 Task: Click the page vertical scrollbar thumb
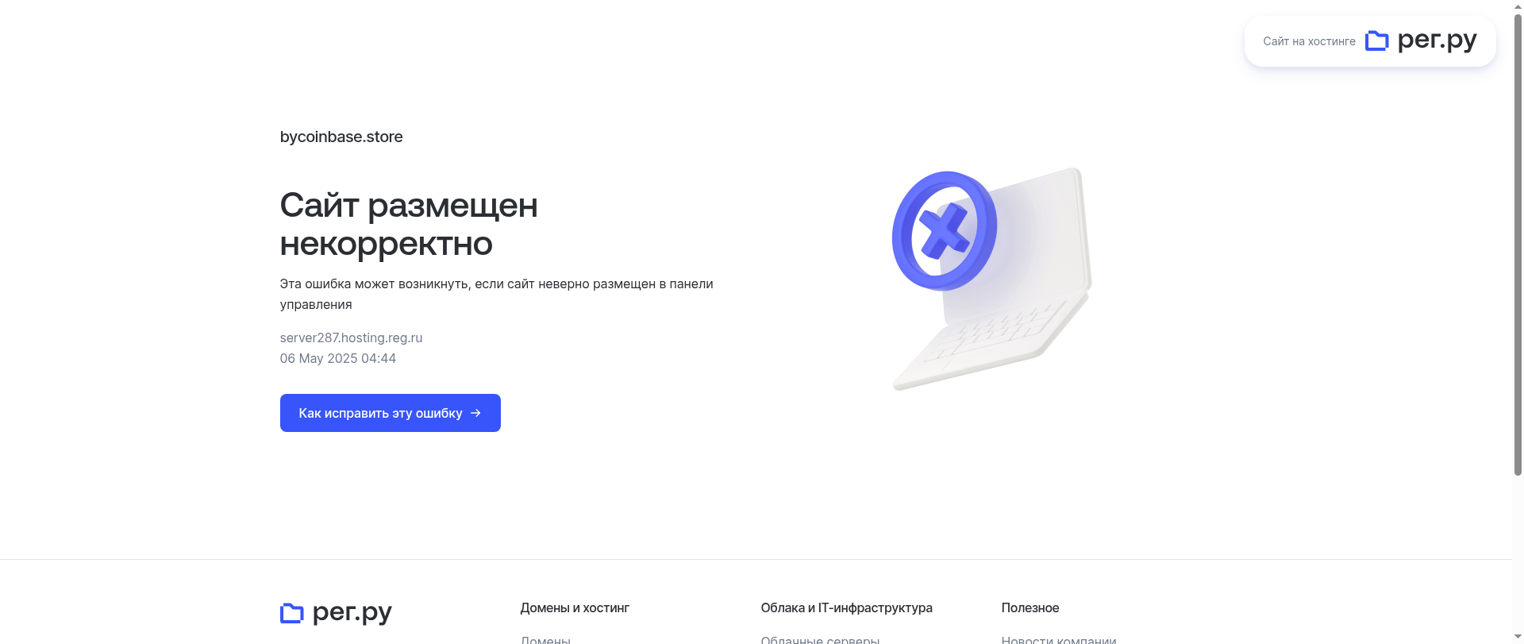point(1518,243)
